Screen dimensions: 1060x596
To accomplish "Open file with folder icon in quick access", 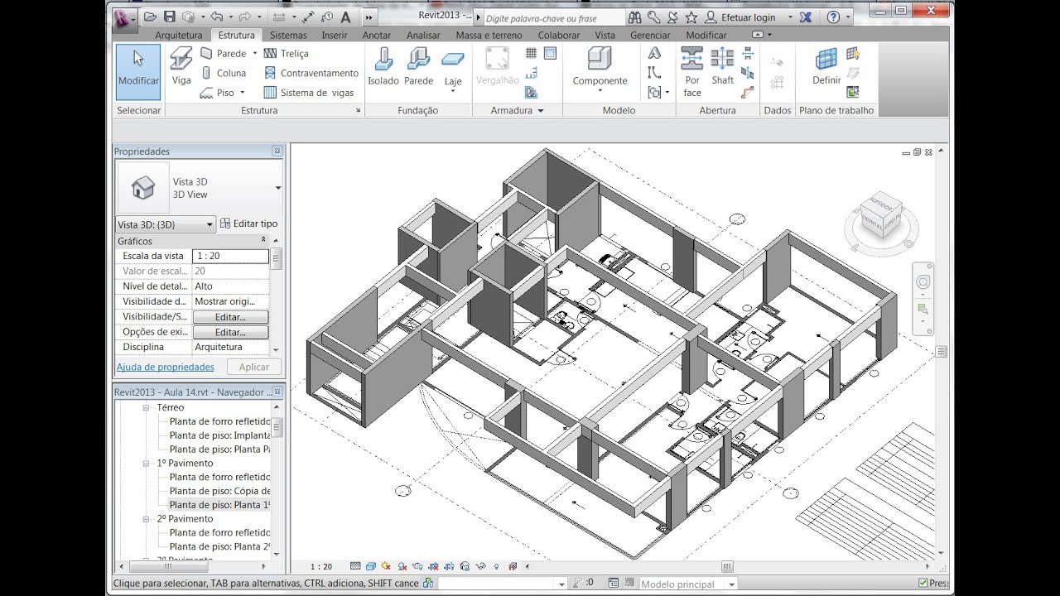I will click(x=150, y=17).
